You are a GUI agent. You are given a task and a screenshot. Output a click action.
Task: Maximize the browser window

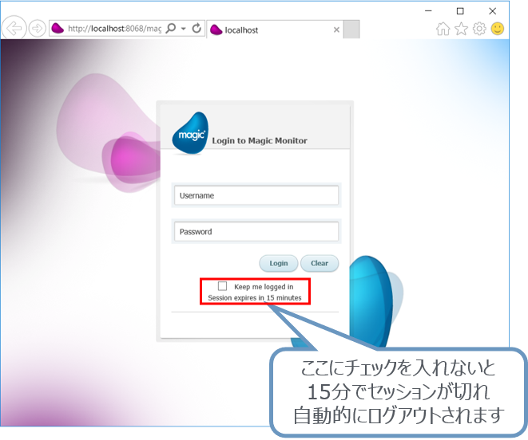[460, 10]
